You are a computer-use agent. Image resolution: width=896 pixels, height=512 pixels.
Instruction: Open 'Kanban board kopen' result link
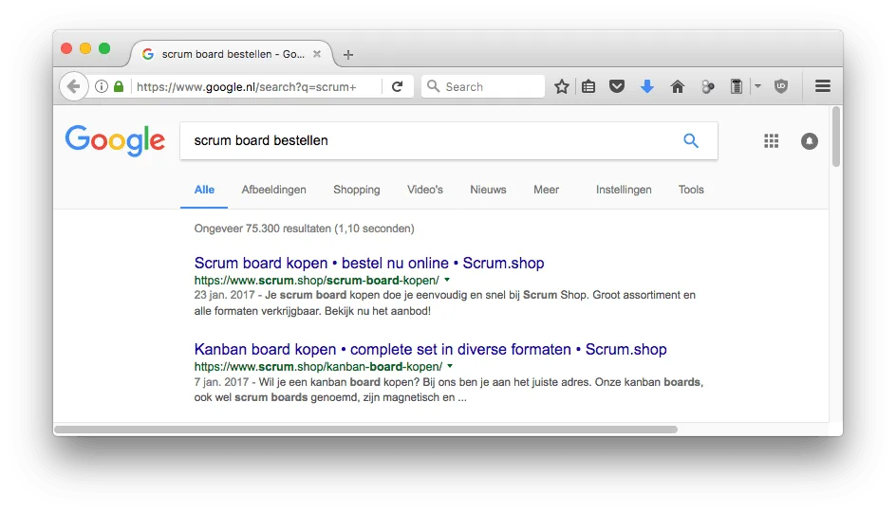pos(430,349)
